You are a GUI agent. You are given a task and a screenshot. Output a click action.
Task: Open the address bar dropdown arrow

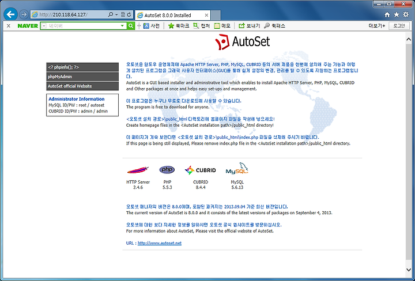[x=116, y=14]
